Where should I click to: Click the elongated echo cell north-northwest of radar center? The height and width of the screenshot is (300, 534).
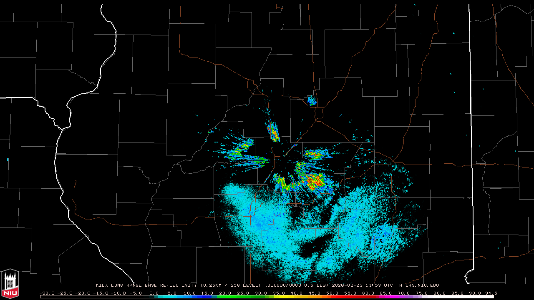click(274, 132)
